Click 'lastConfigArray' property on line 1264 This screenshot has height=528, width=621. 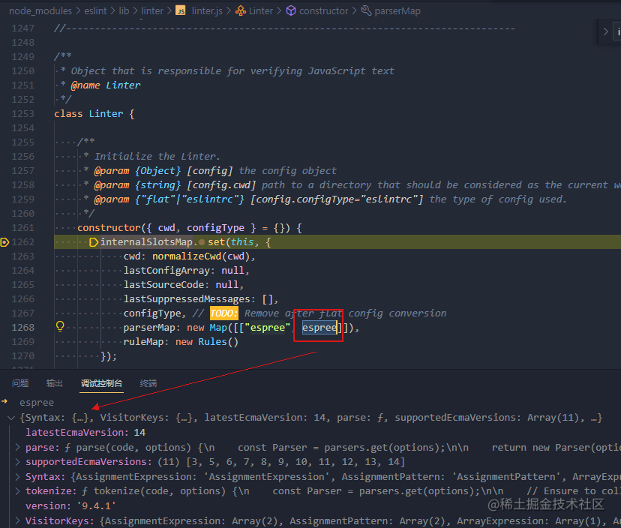pos(166,271)
